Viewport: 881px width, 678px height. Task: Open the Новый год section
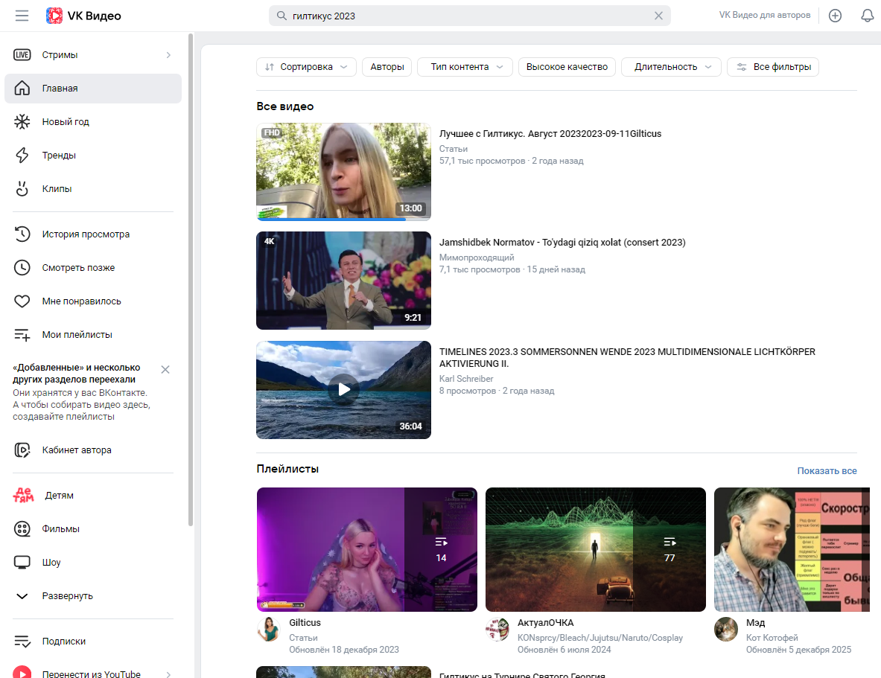[x=92, y=122]
